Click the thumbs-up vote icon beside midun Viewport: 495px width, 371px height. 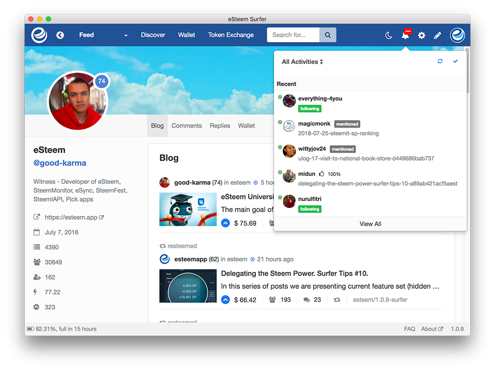point(321,174)
